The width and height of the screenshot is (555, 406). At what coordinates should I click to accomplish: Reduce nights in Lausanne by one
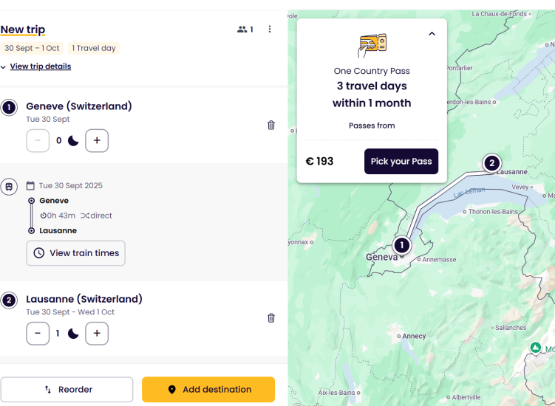pyautogui.click(x=38, y=334)
